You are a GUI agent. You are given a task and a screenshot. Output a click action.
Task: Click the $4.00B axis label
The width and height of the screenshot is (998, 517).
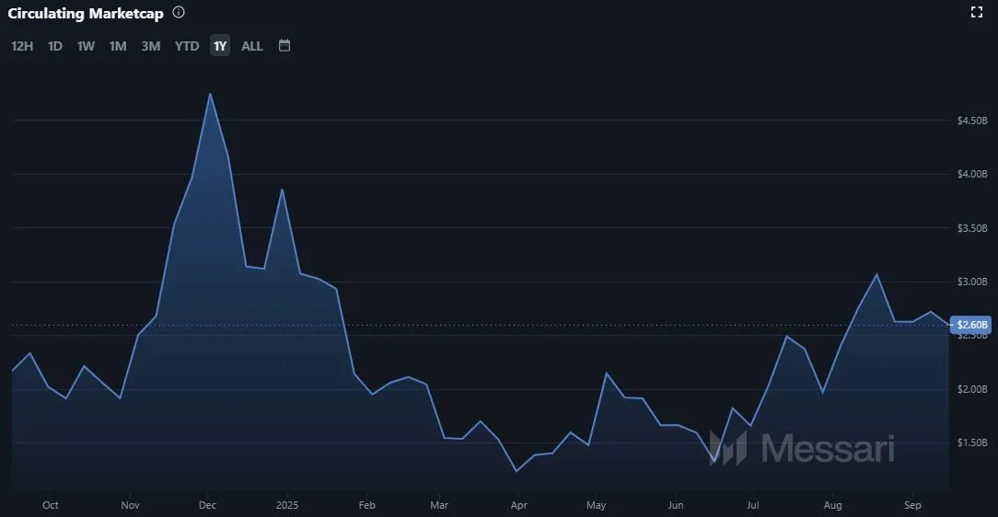click(x=972, y=174)
